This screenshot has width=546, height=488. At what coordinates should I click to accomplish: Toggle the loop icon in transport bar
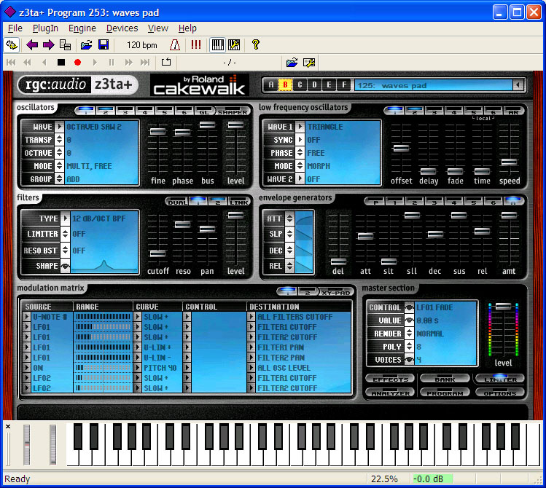coord(166,62)
